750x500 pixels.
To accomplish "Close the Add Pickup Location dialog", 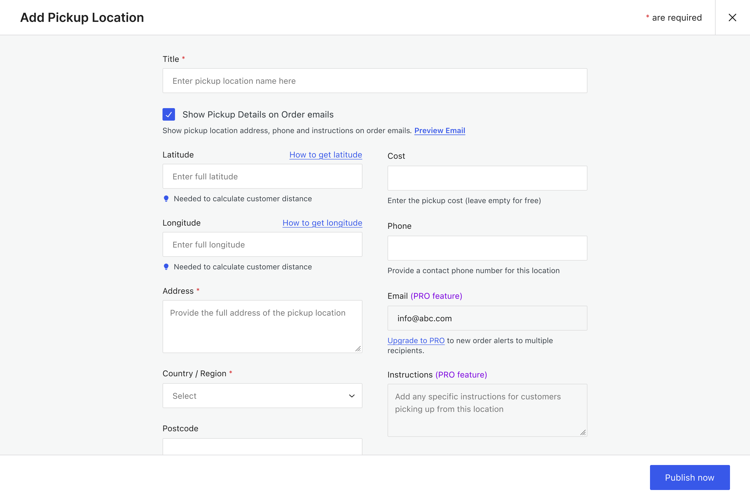I will [x=732, y=17].
